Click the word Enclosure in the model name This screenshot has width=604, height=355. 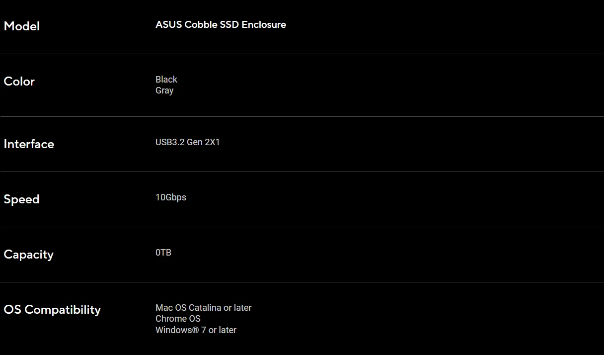click(x=264, y=25)
